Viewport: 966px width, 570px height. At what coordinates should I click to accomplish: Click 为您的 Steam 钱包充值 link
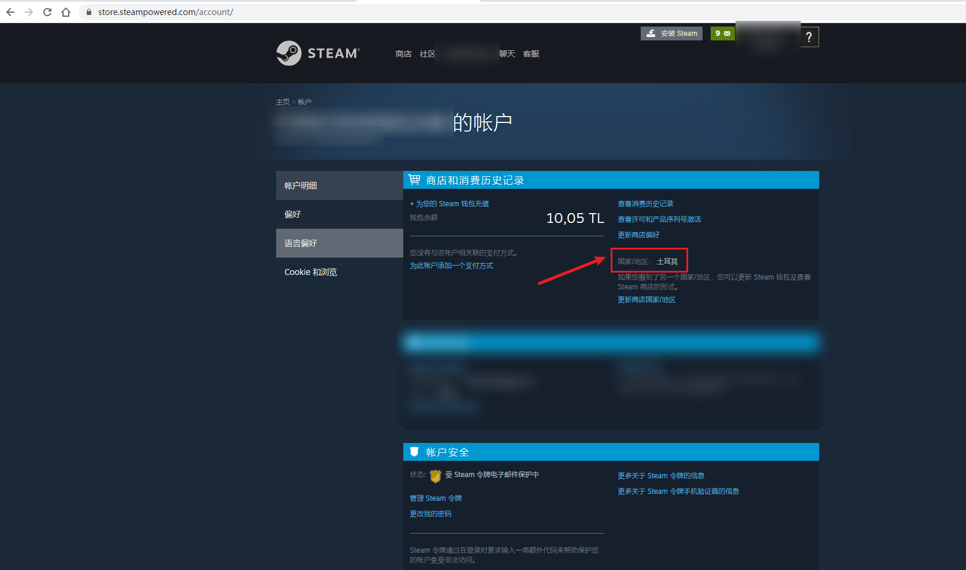coord(449,204)
